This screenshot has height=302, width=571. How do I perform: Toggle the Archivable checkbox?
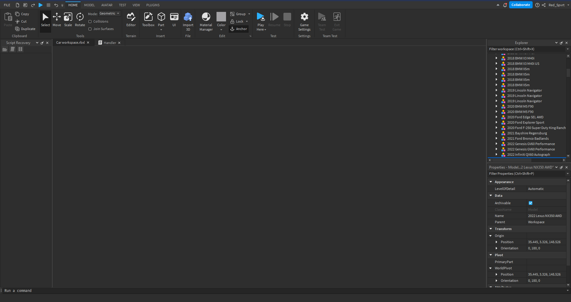coord(531,203)
